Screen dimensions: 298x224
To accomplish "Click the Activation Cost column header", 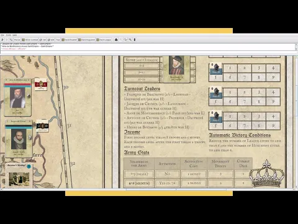I will pyautogui.click(x=194, y=164).
